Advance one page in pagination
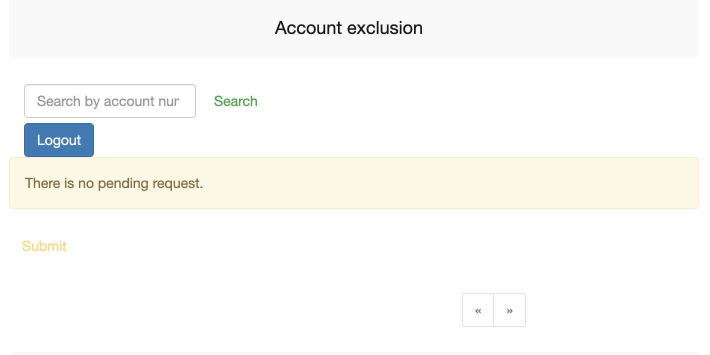 [509, 310]
